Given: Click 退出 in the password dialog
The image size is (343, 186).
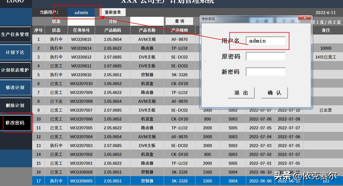Looking at the screenshot, I should pyautogui.click(x=241, y=92).
